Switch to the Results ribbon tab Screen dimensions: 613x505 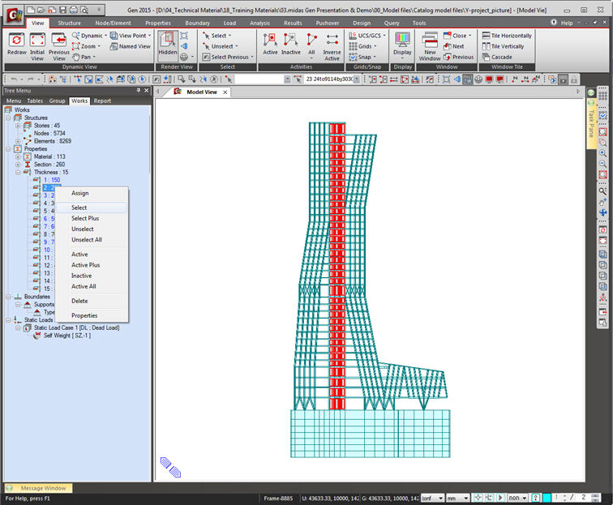coord(293,23)
